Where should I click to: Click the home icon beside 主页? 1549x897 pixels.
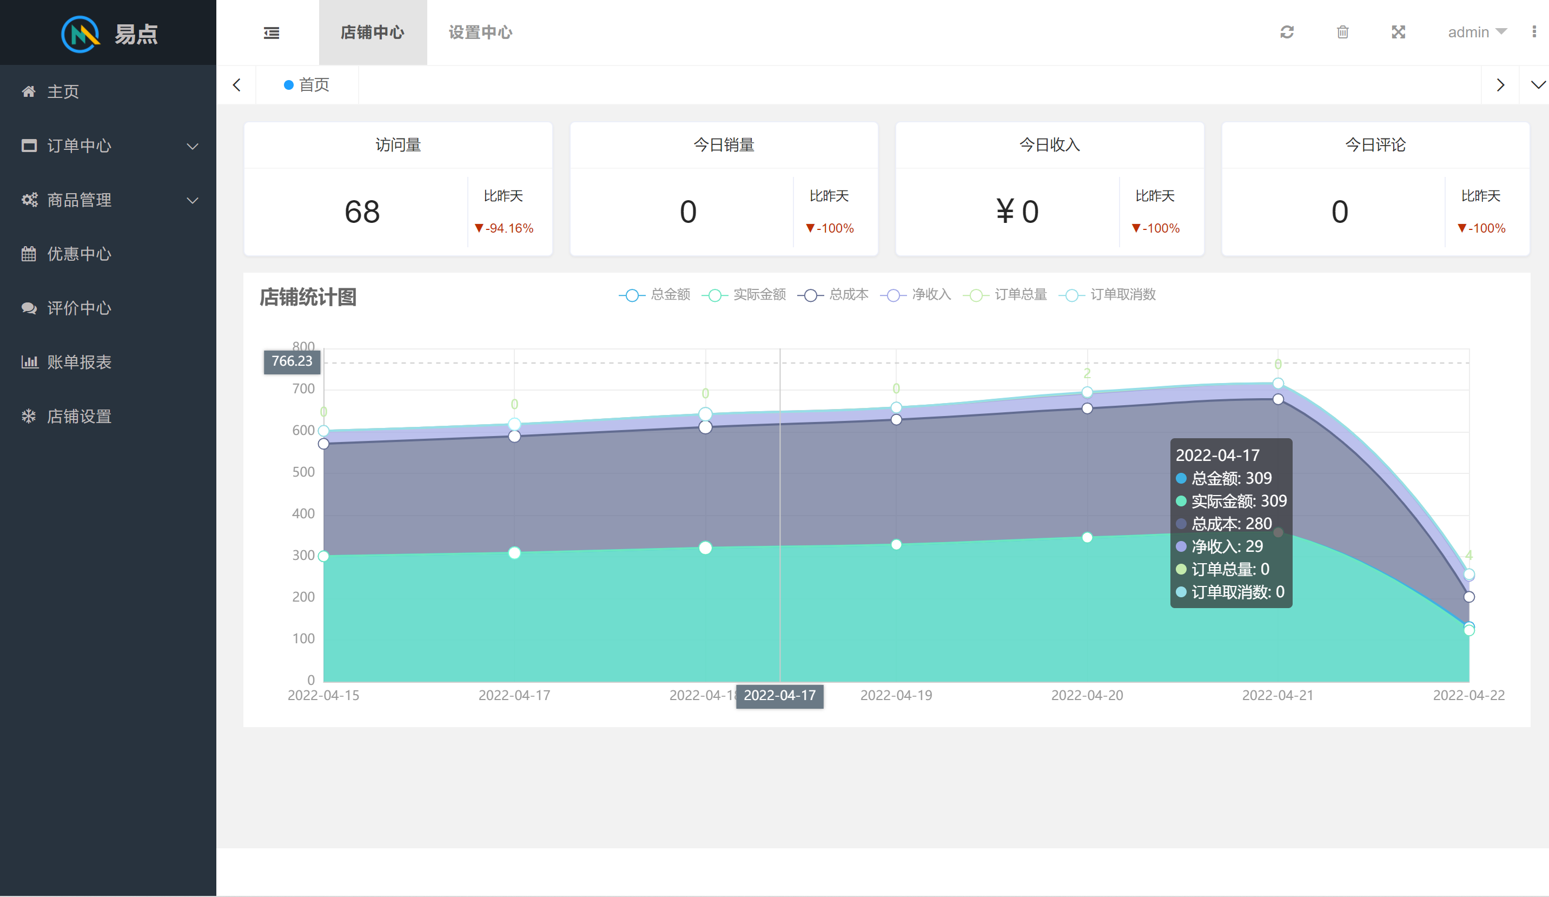pyautogui.click(x=28, y=91)
